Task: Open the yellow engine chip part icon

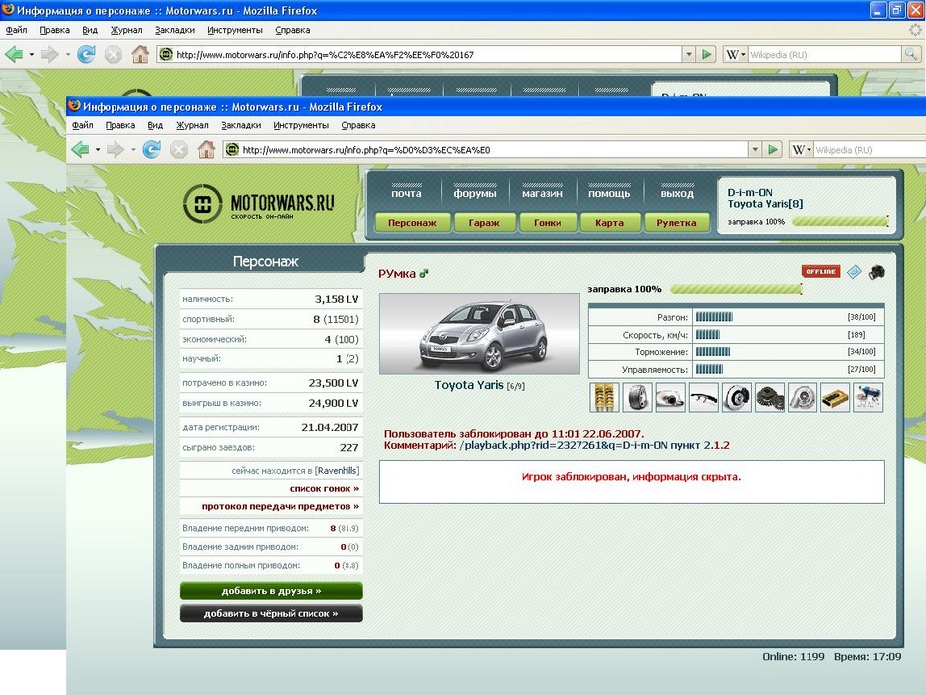Action: point(835,397)
